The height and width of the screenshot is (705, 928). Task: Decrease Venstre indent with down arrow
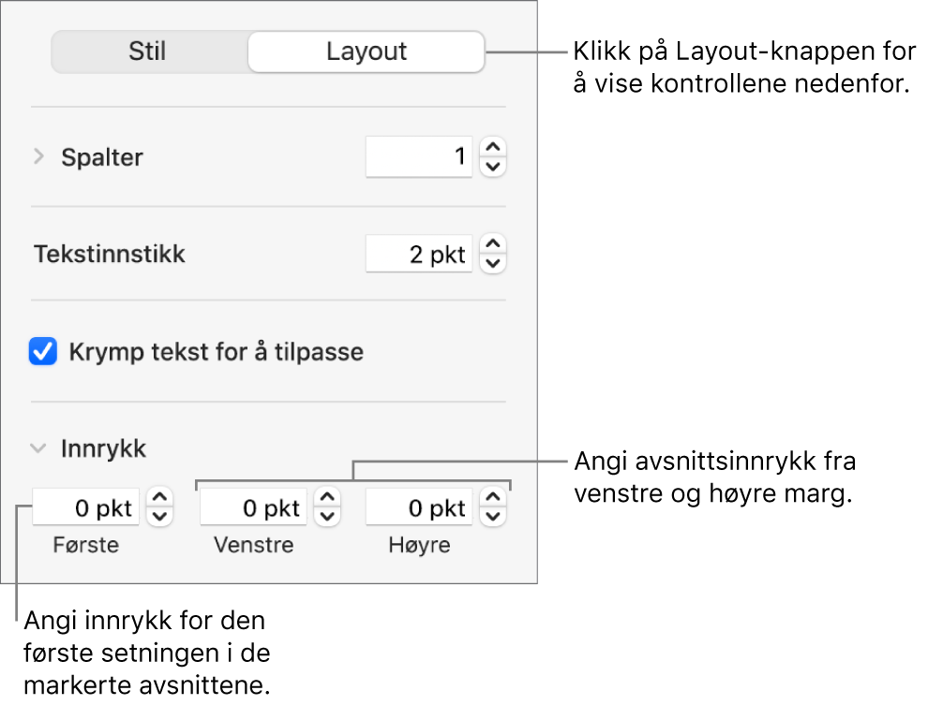[x=327, y=517]
